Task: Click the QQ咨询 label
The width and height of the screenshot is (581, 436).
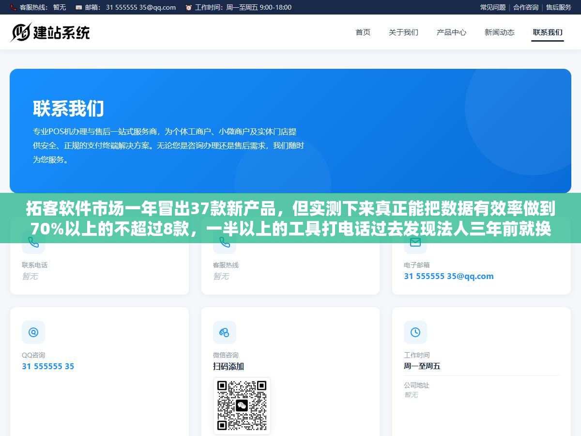Action: tap(33, 355)
